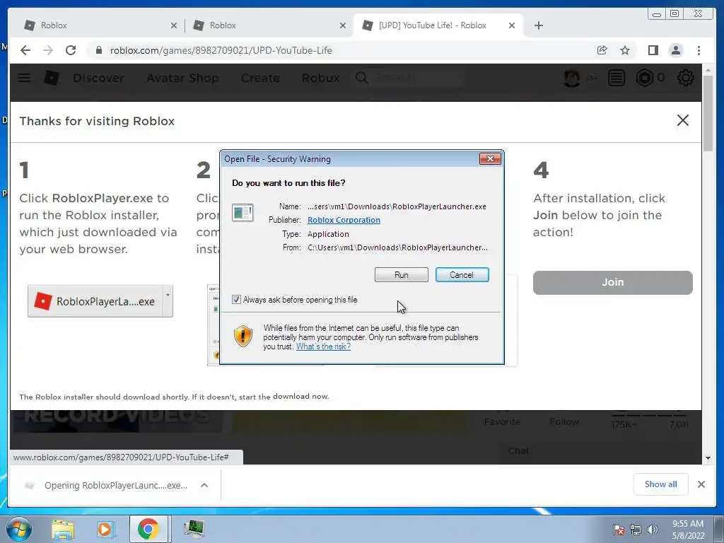Open a new browser tab
The height and width of the screenshot is (543, 724).
click(538, 25)
